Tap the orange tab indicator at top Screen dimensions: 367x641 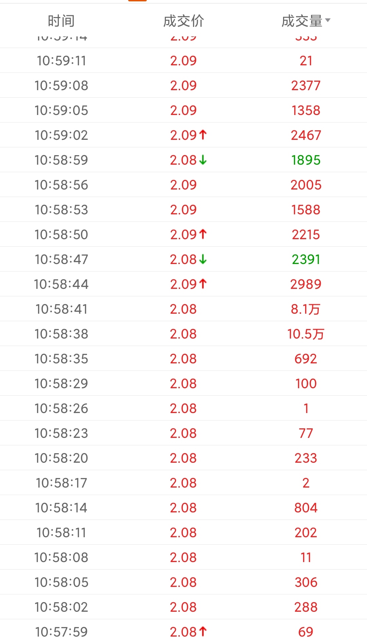137,1
